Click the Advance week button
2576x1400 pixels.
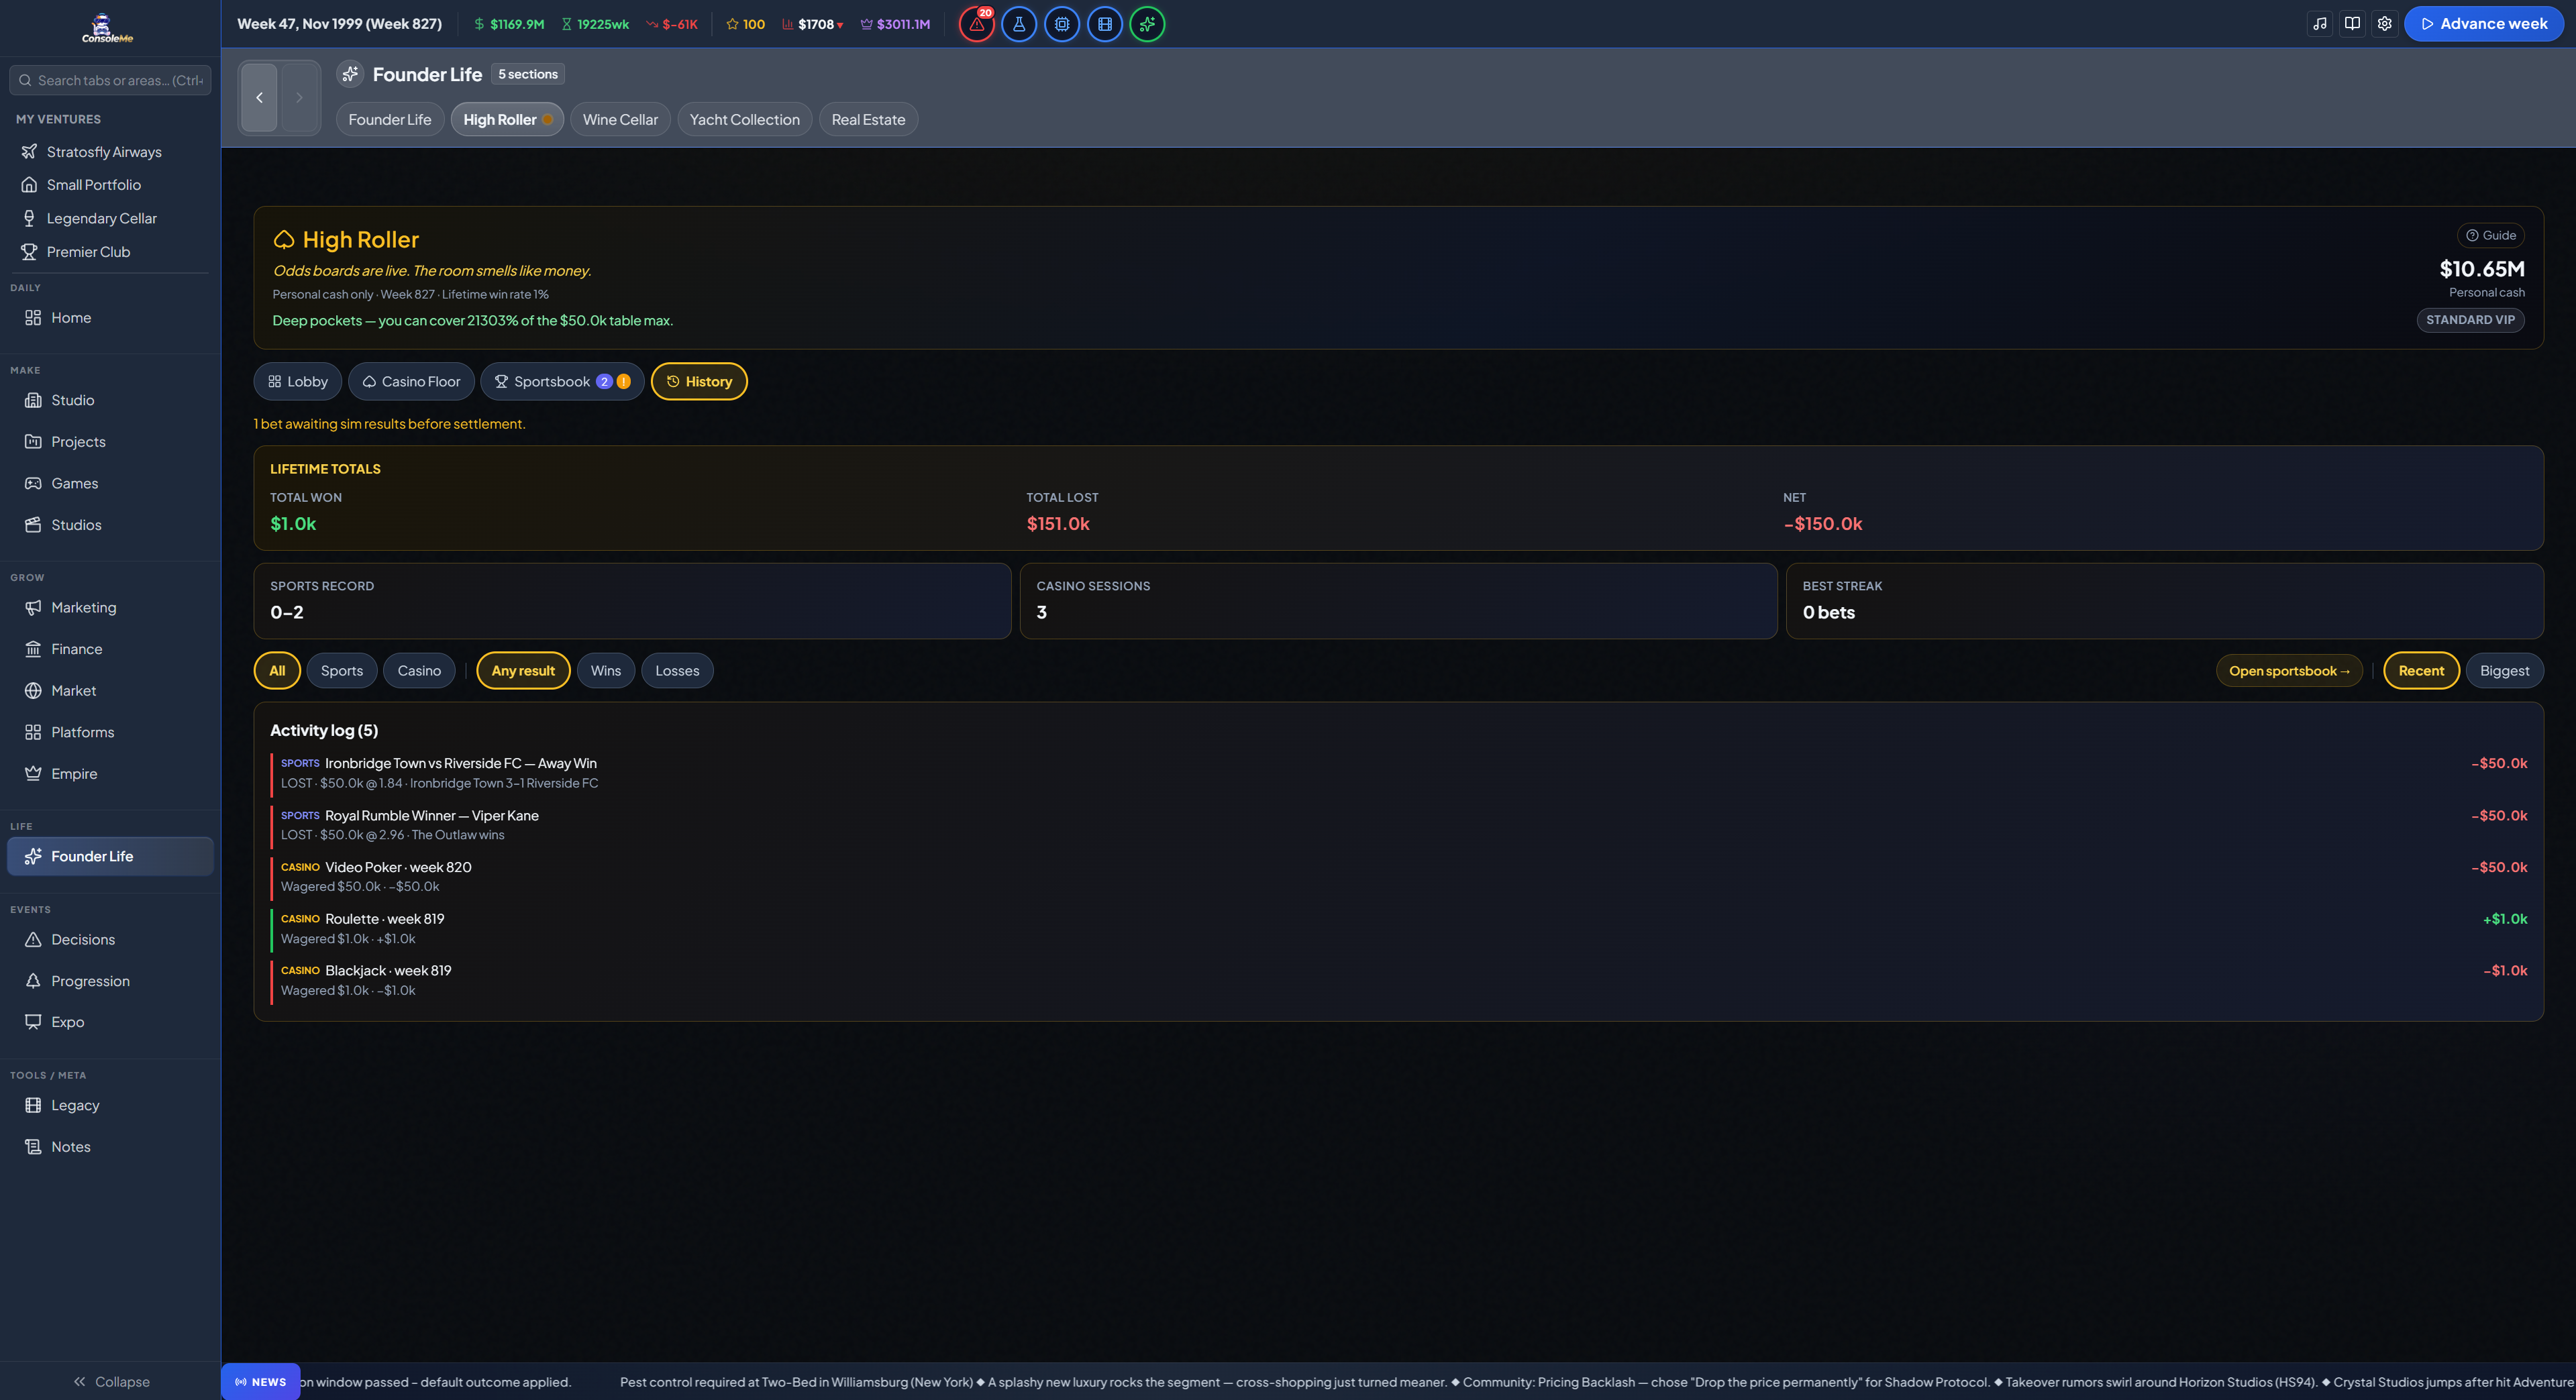(x=2484, y=24)
